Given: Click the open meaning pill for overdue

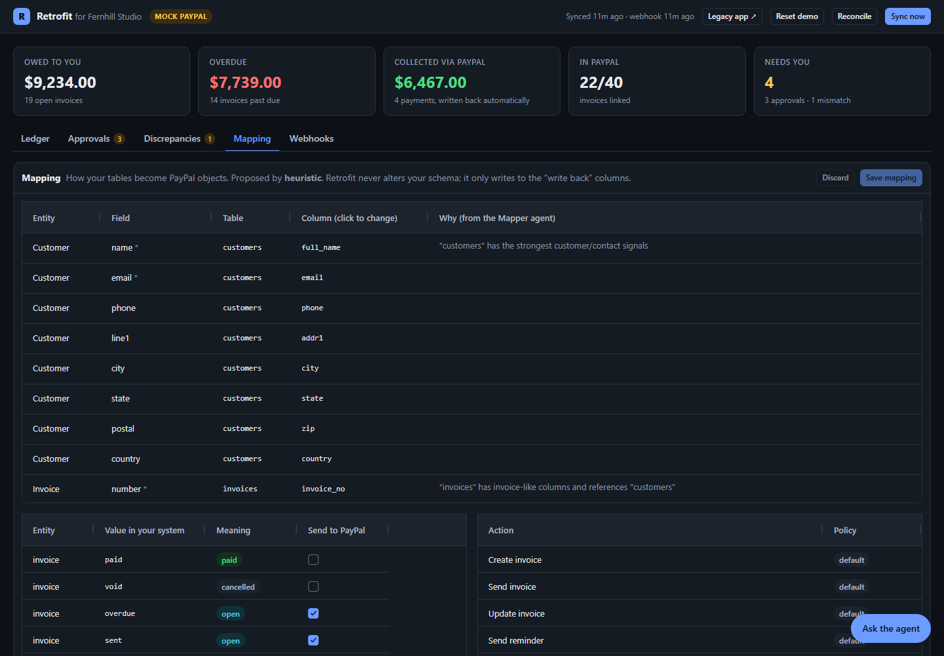Looking at the screenshot, I should pyautogui.click(x=231, y=614).
